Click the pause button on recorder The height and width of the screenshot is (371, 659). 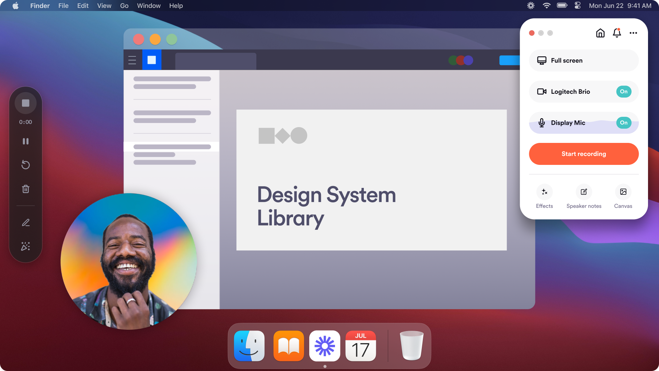click(26, 141)
